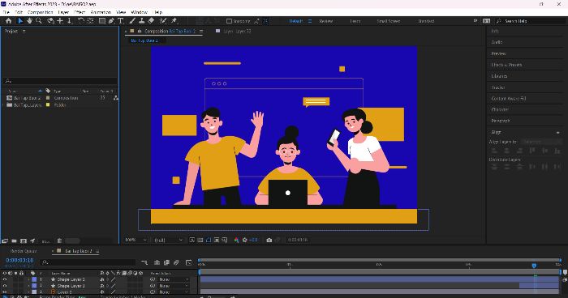Select the Clone Stamp tool

coord(142,21)
